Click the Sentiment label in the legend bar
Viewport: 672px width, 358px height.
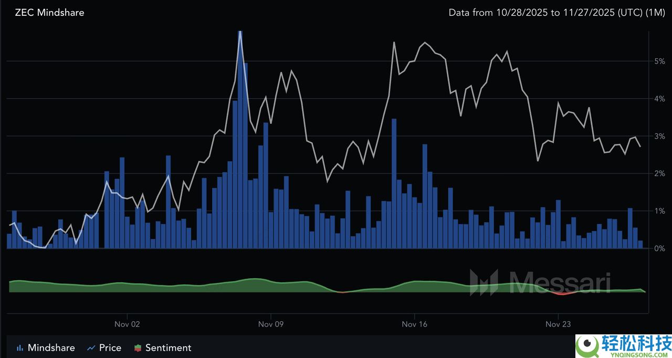[x=169, y=348]
